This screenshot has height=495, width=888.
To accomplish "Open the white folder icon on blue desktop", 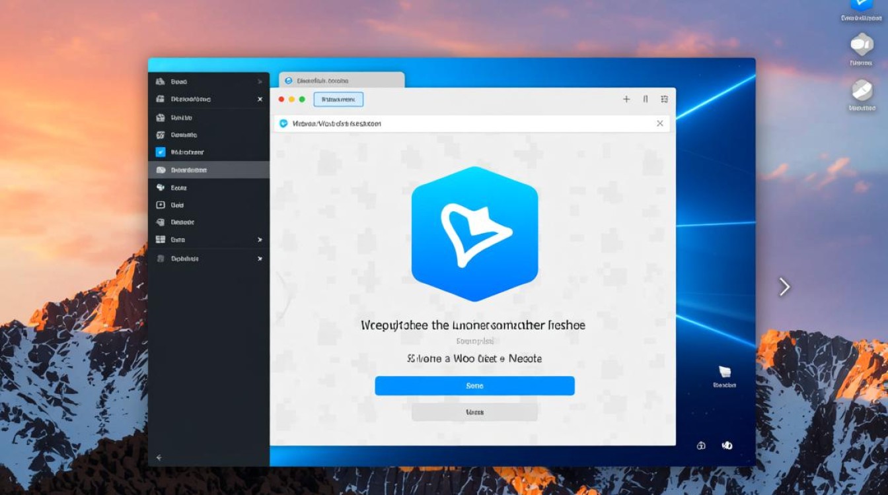I will (x=724, y=372).
